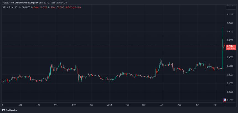Click the Apr label on time axis
The width and height of the screenshot is (238, 113).
[x=162, y=104]
